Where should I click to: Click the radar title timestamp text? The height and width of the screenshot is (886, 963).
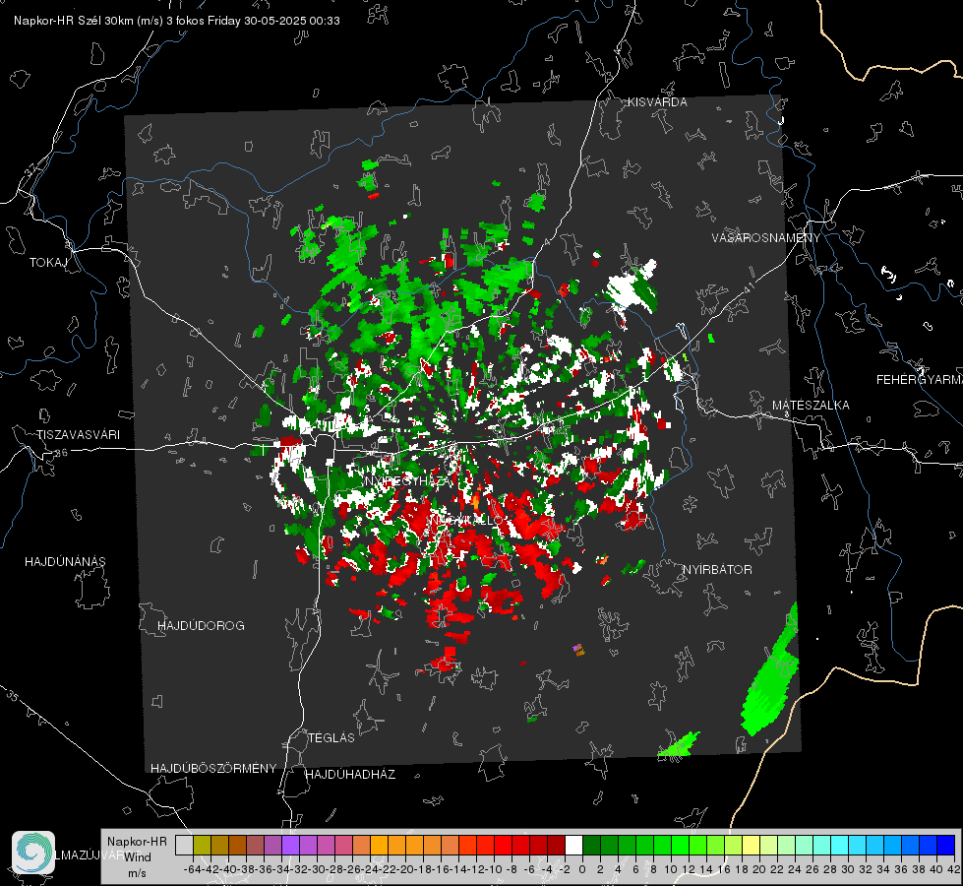tap(176, 21)
